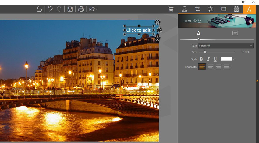
Task: Select the Crop tool tab
Action: [197, 9]
